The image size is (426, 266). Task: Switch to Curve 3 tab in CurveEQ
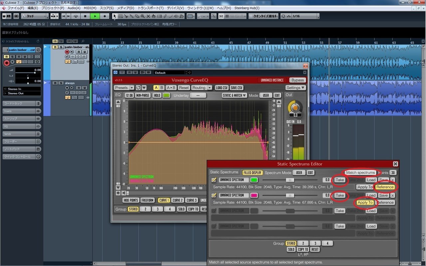tap(191, 200)
